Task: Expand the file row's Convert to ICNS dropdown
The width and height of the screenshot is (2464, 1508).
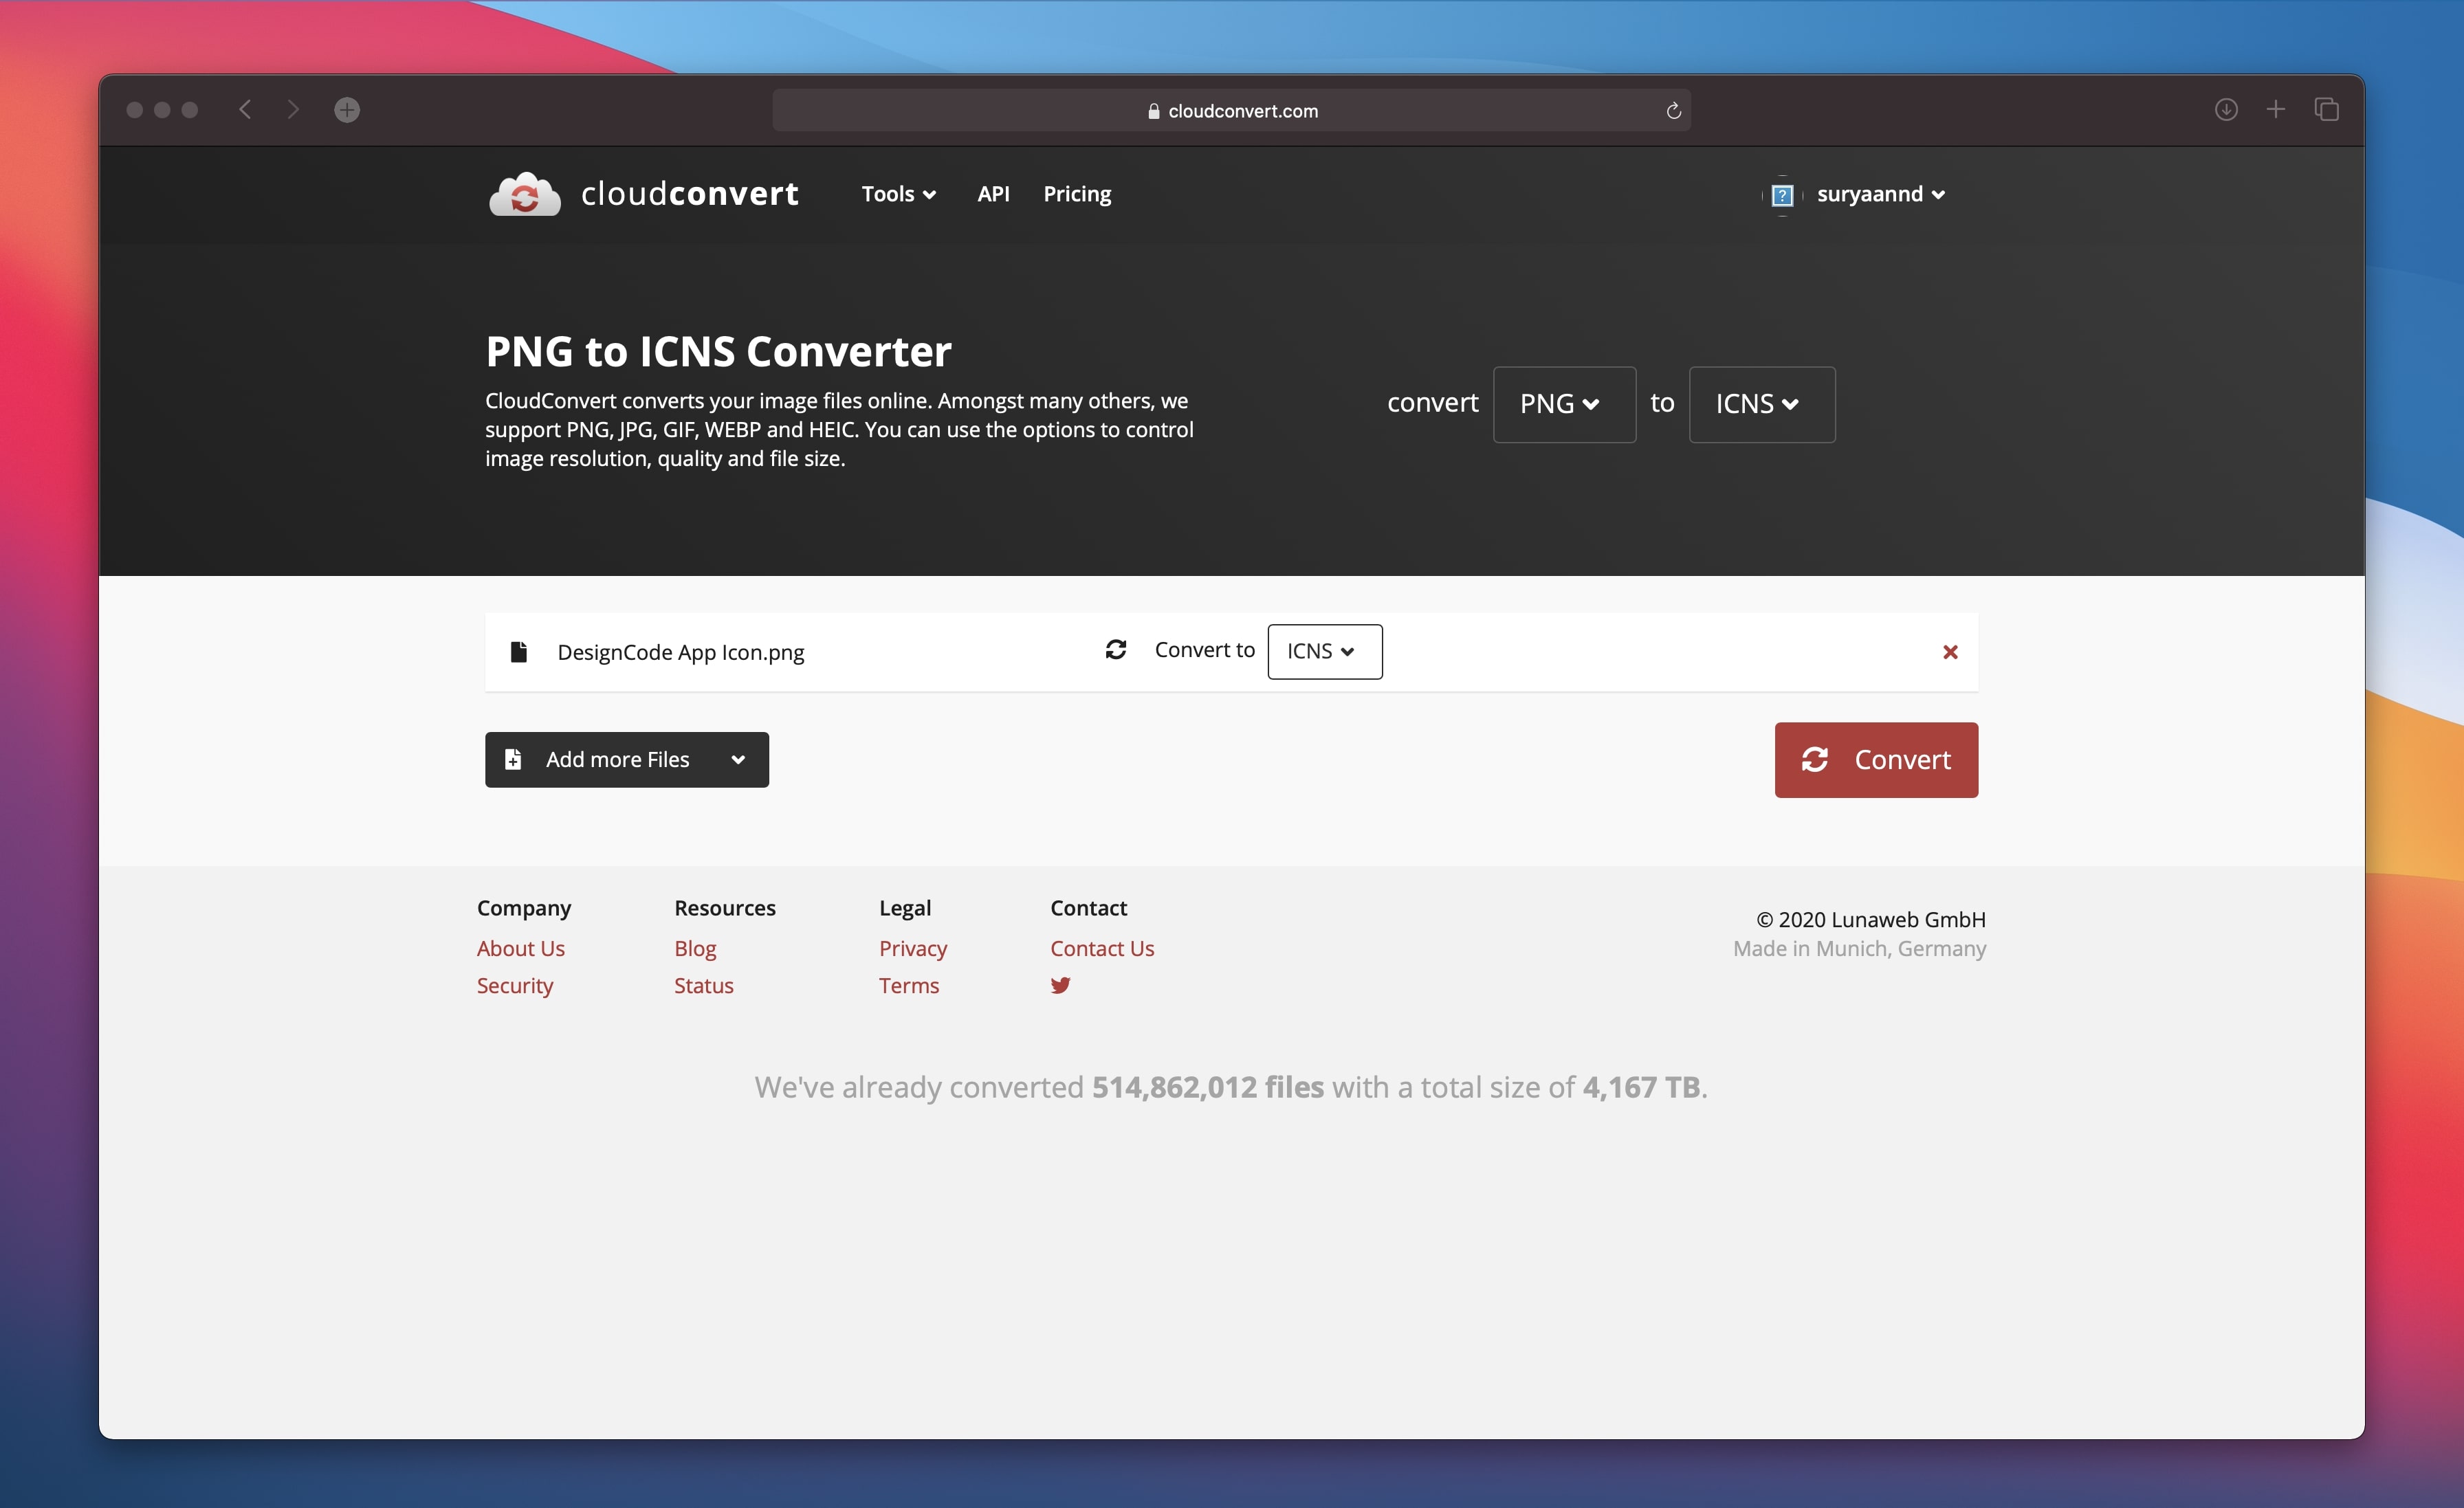Action: click(1324, 652)
